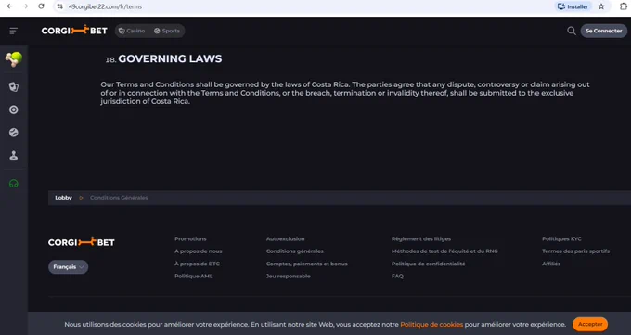Image resolution: width=631 pixels, height=335 pixels.
Task: Open Promotions footer link
Action: click(x=190, y=238)
